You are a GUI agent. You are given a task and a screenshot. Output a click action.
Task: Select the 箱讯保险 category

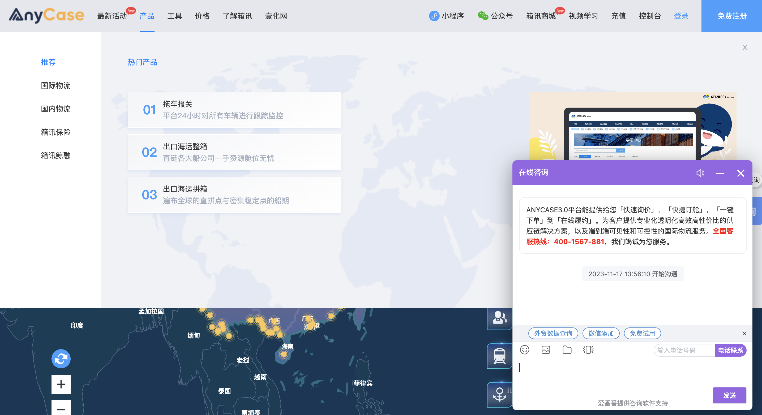click(x=55, y=132)
